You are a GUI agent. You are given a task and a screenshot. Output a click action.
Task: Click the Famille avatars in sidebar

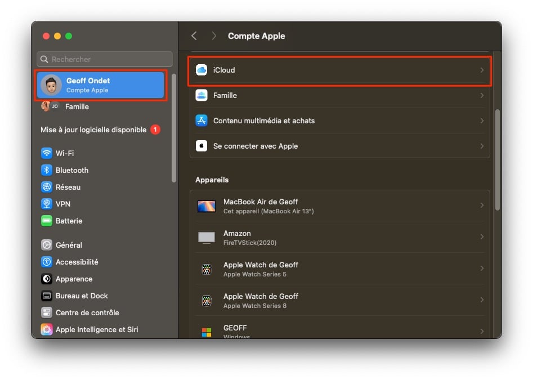(x=50, y=106)
